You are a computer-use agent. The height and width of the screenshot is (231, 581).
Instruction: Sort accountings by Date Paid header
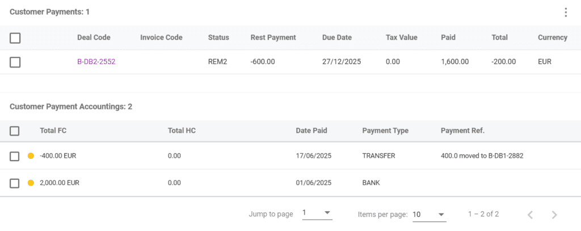coord(311,131)
